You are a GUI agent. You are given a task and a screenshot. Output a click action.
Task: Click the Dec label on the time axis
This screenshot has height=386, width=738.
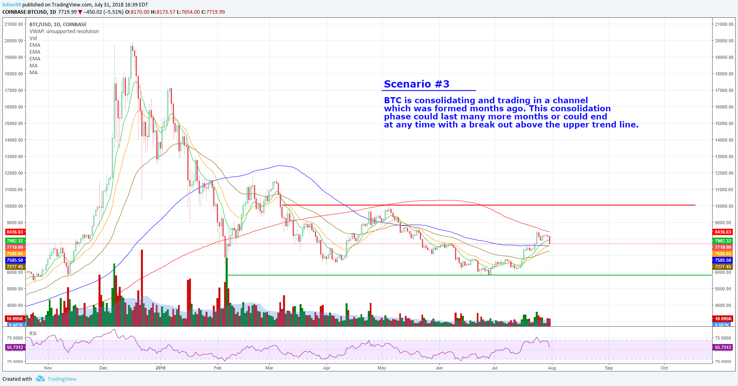click(103, 368)
